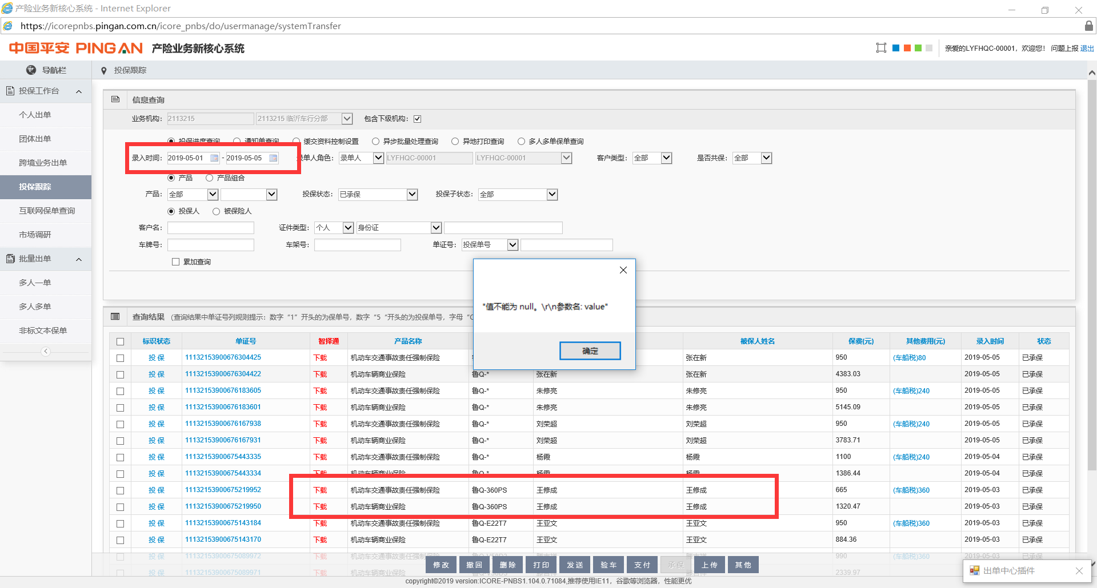Close the 出单中心插件 popup
Image resolution: width=1097 pixels, height=588 pixels.
pos(1079,571)
